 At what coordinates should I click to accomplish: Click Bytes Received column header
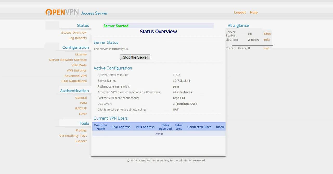tap(165, 127)
